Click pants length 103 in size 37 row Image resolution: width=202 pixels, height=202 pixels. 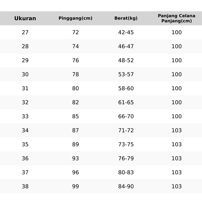coord(176,172)
